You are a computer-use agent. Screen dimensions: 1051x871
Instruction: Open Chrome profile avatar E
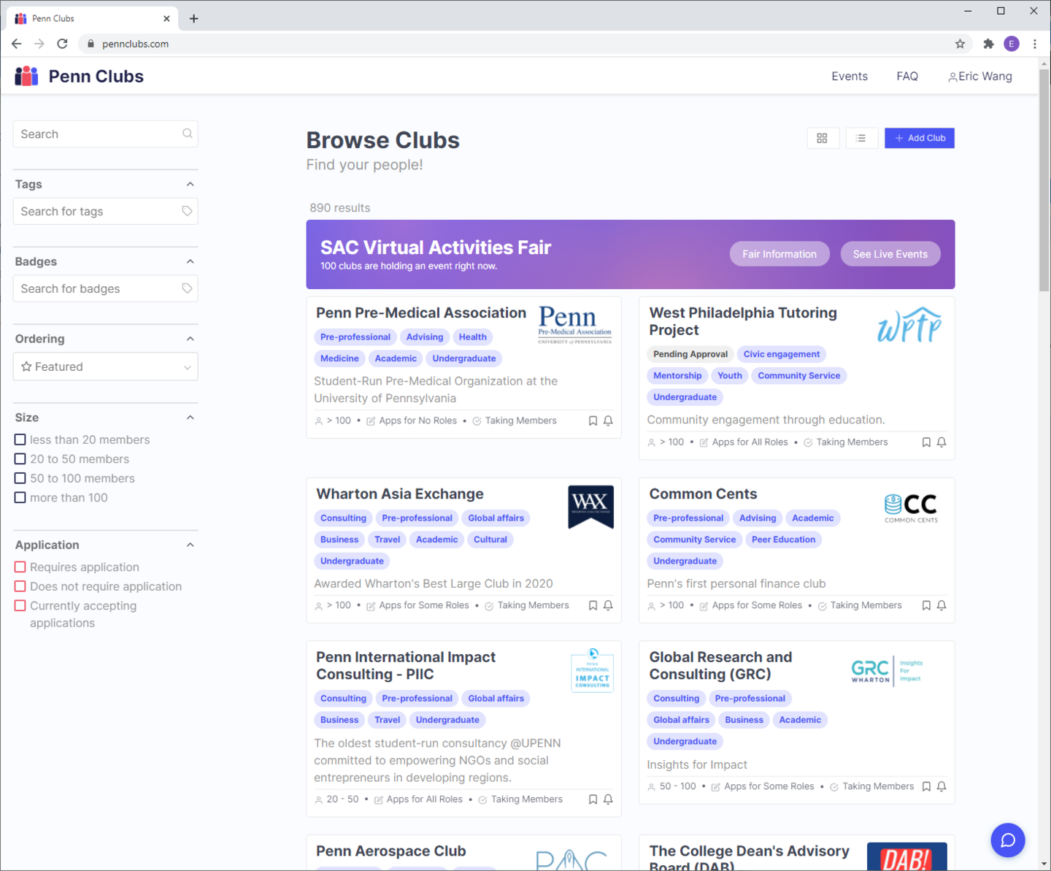click(1012, 44)
